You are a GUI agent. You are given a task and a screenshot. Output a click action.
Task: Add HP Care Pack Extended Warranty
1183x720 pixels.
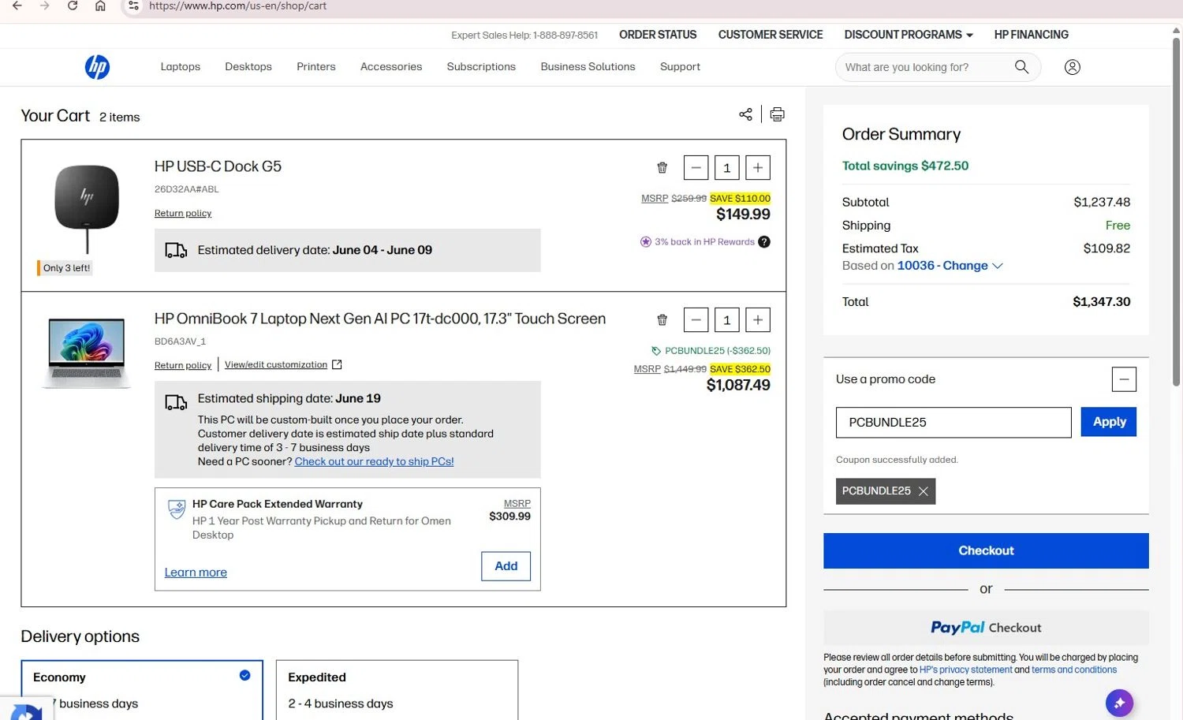point(506,566)
